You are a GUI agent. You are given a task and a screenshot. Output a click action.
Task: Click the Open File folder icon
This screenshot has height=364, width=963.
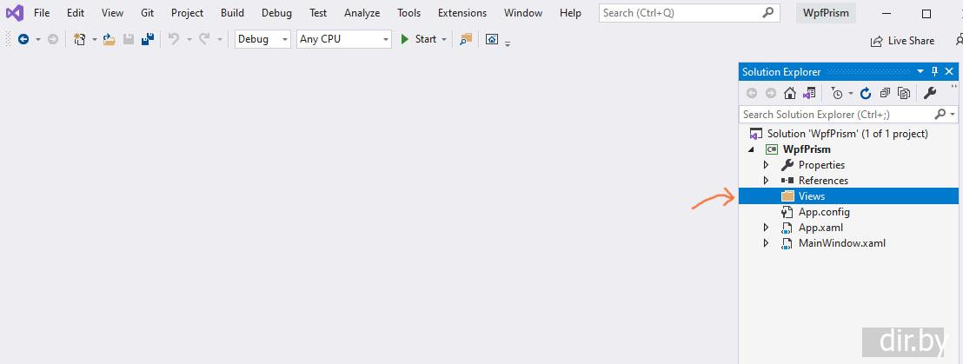pyautogui.click(x=110, y=39)
